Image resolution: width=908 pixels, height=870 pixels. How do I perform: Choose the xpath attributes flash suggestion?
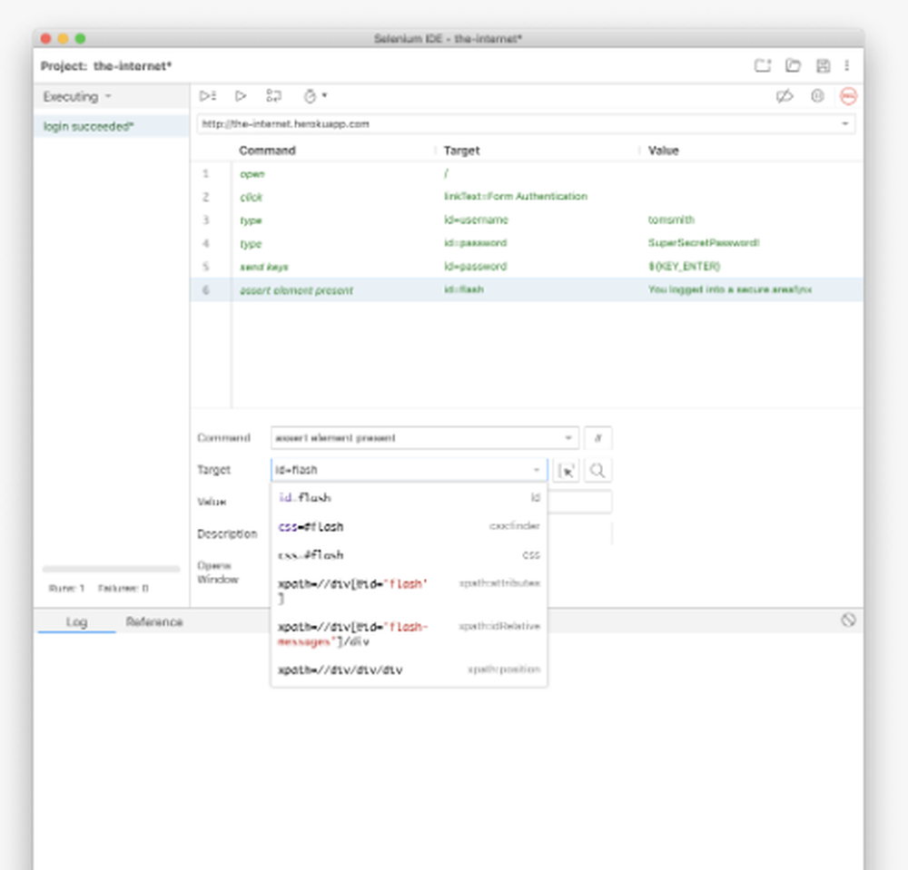(x=409, y=591)
